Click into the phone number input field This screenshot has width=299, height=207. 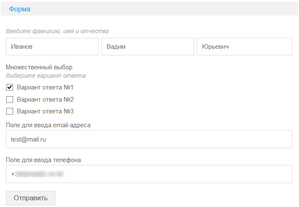coord(177,174)
